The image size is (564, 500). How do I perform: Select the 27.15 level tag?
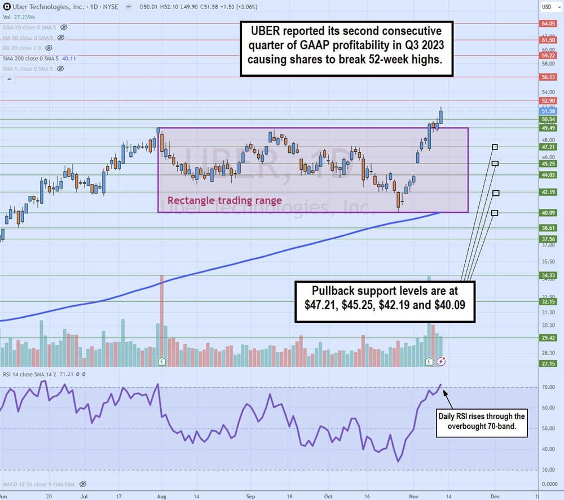coord(548,363)
